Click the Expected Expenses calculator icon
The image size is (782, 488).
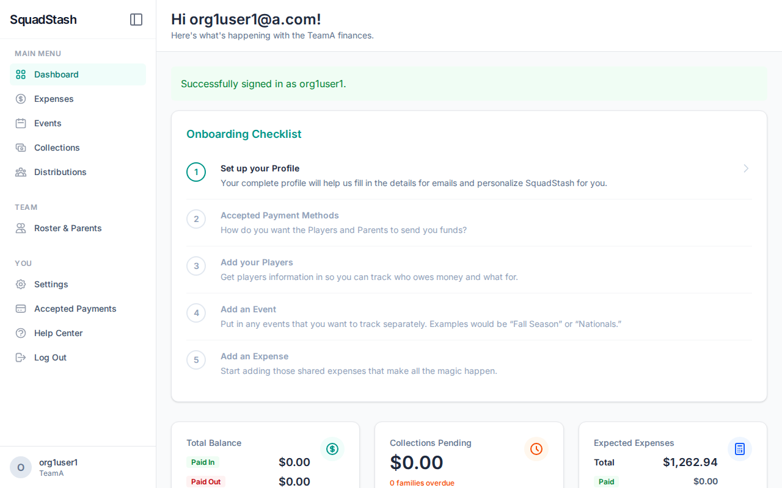(739, 449)
